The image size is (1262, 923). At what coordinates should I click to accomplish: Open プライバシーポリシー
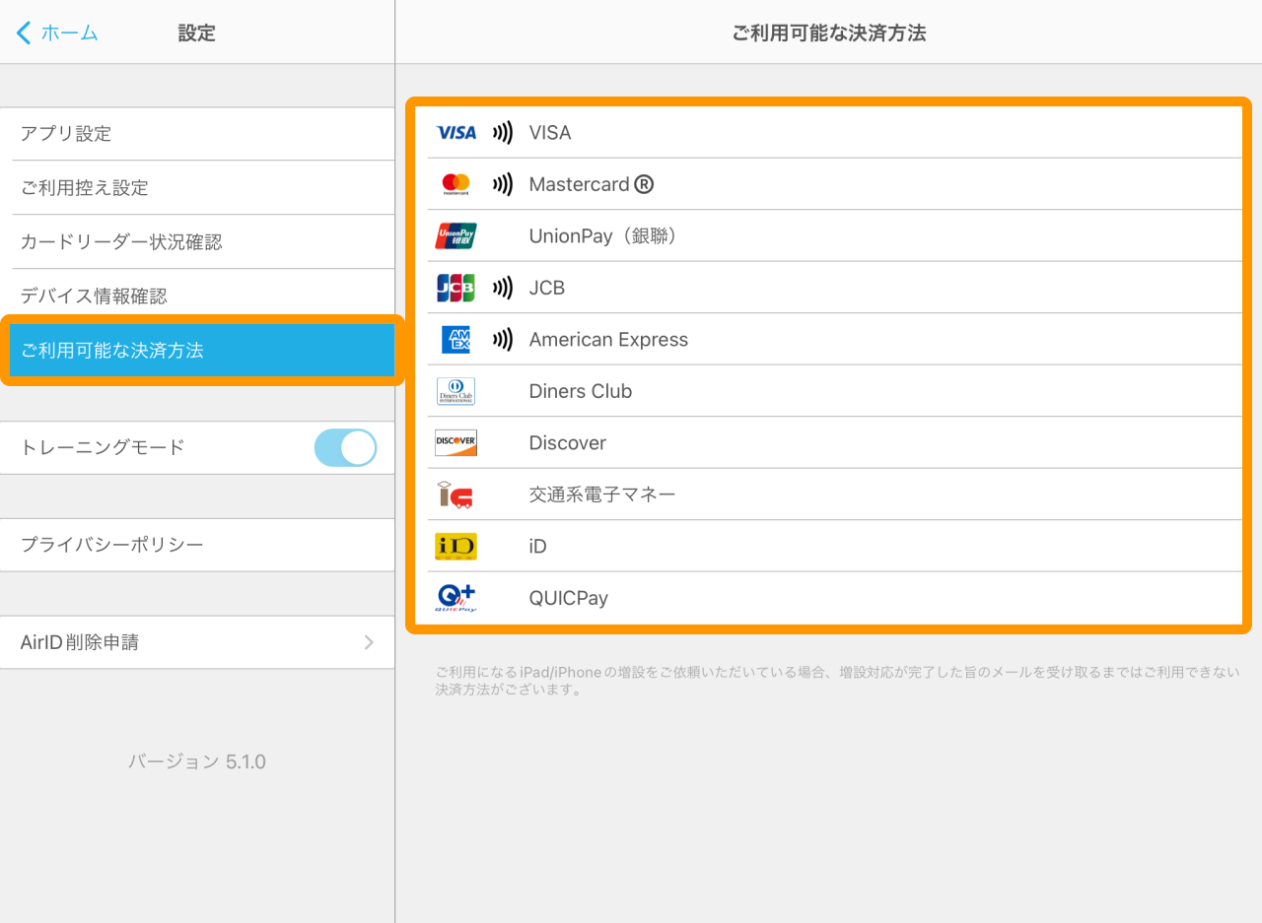click(x=197, y=545)
